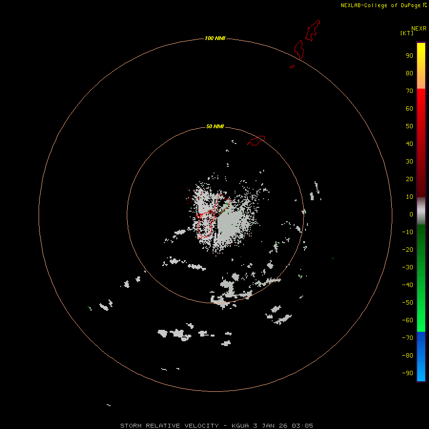The width and height of the screenshot is (429, 429).
Task: Click the 20 value on the velocity scale
Action: pos(409,179)
